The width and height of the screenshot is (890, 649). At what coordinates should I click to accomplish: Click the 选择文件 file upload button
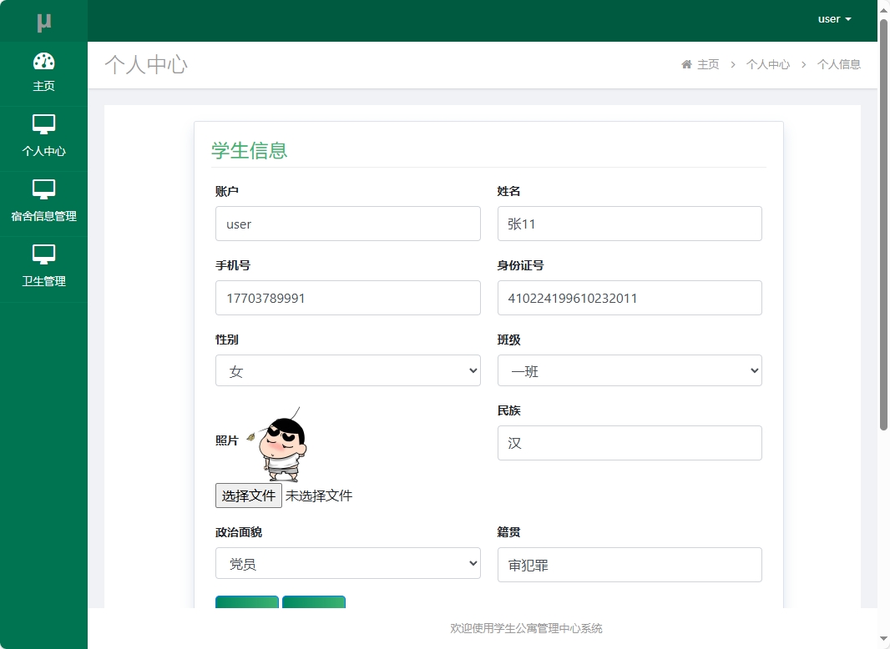tap(248, 495)
